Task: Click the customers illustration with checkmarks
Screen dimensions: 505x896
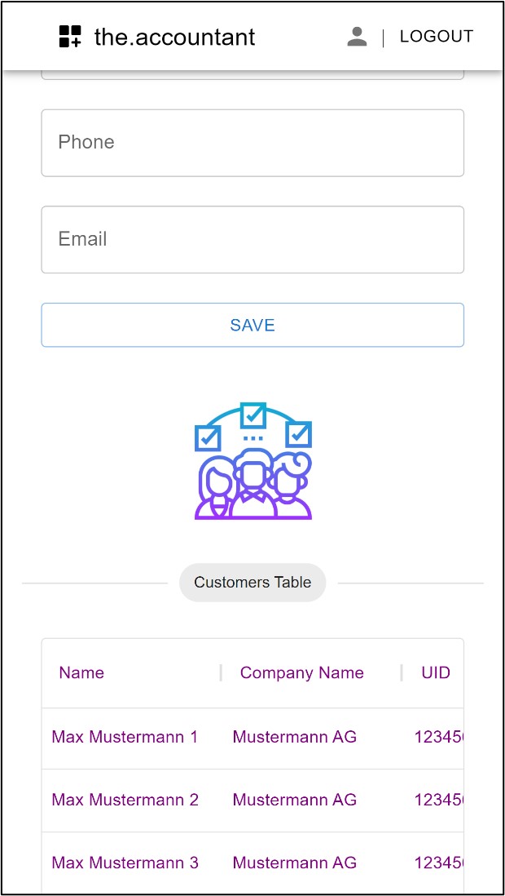Action: pyautogui.click(x=253, y=460)
